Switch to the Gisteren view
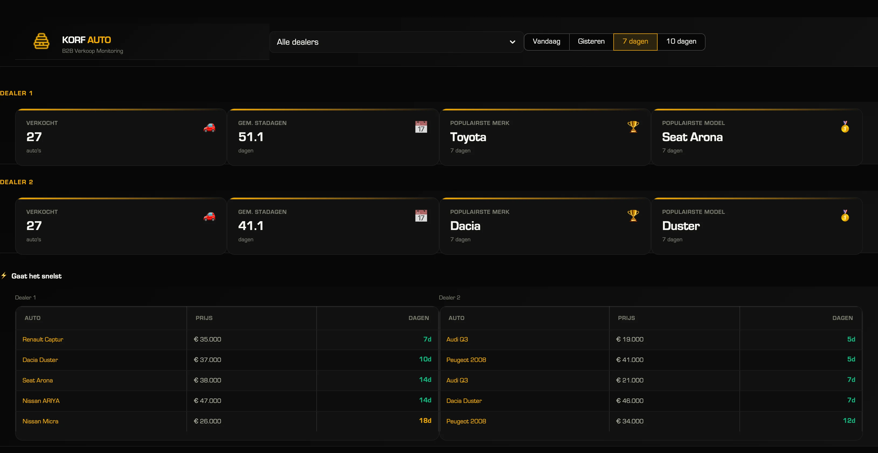Viewport: 878px width, 453px height. [x=591, y=41]
